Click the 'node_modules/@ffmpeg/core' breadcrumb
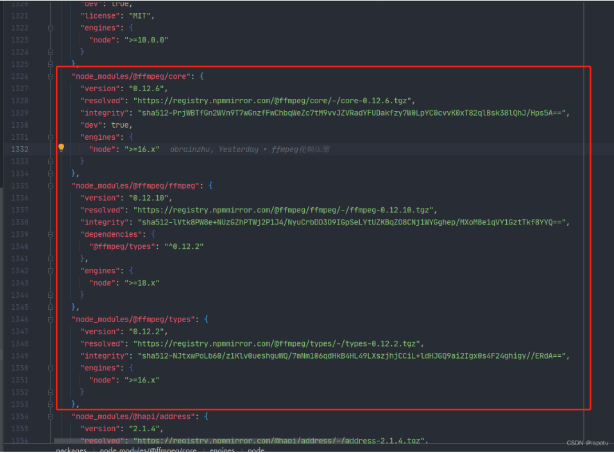 tap(148, 450)
